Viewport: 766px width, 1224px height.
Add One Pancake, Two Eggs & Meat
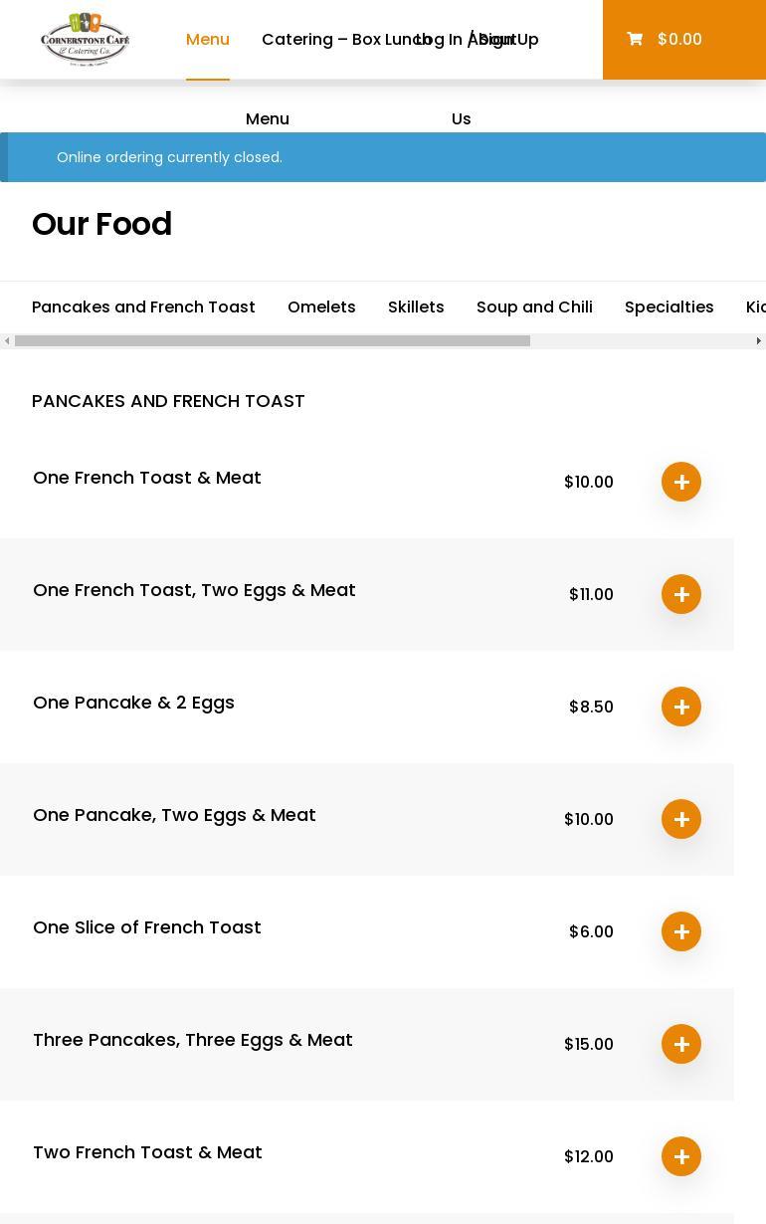coord(681,819)
